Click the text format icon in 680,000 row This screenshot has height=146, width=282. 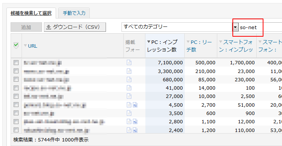click(129, 79)
